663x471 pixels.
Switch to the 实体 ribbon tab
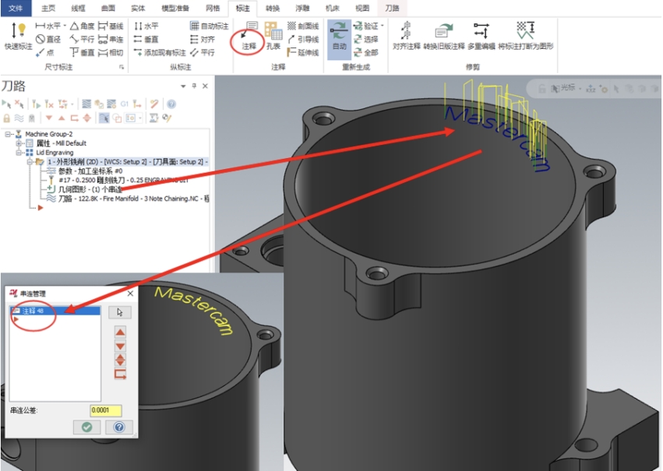[x=138, y=8]
